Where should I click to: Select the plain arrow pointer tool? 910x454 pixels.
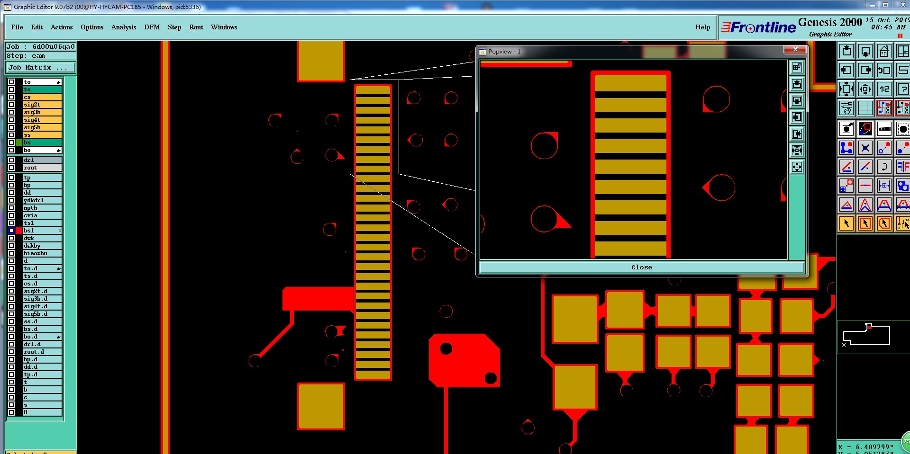846,223
